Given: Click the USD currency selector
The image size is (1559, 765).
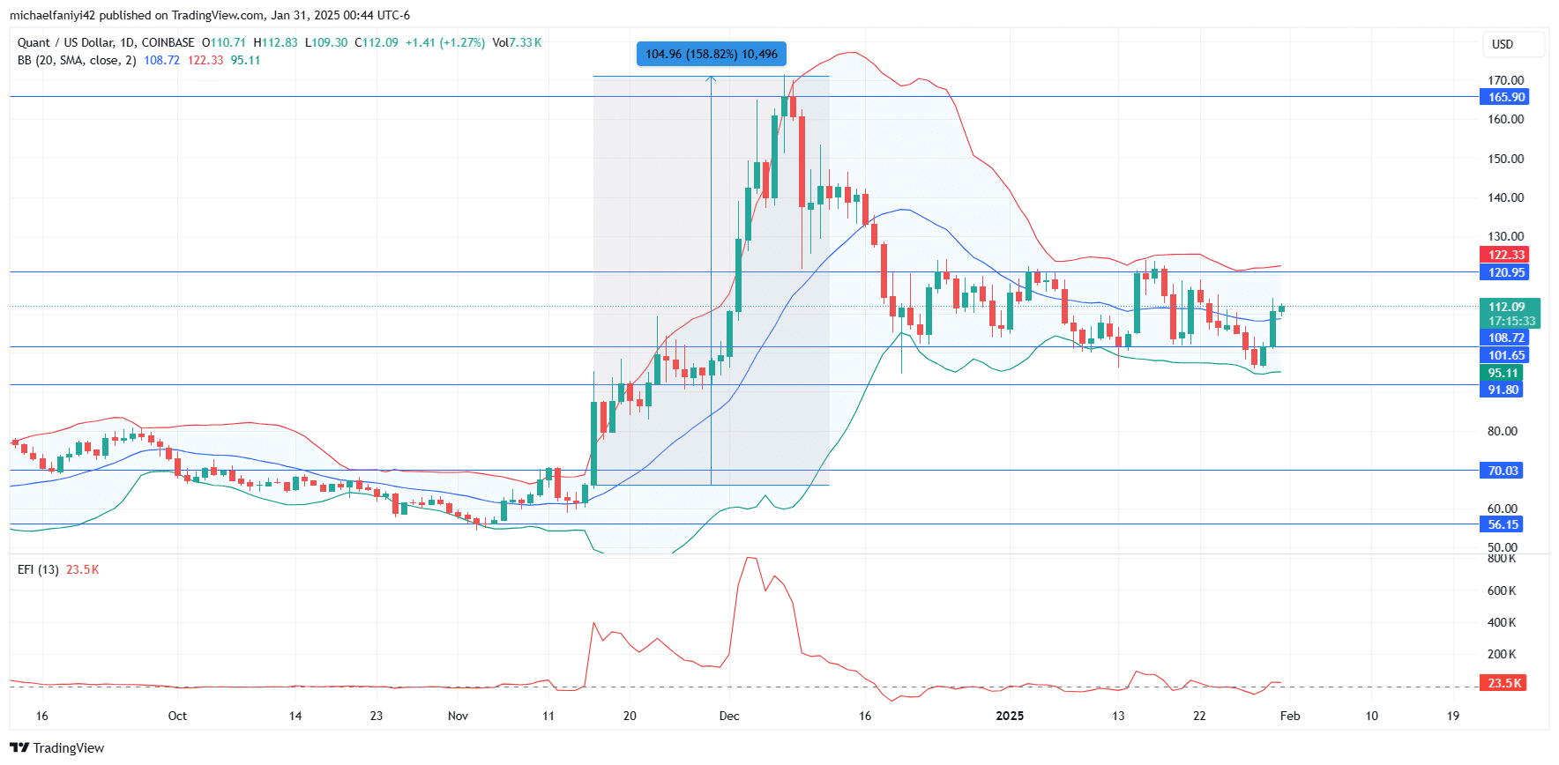Looking at the screenshot, I should point(1513,44).
